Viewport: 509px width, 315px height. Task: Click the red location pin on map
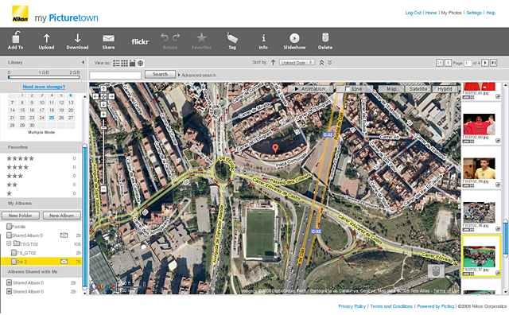[x=275, y=149]
